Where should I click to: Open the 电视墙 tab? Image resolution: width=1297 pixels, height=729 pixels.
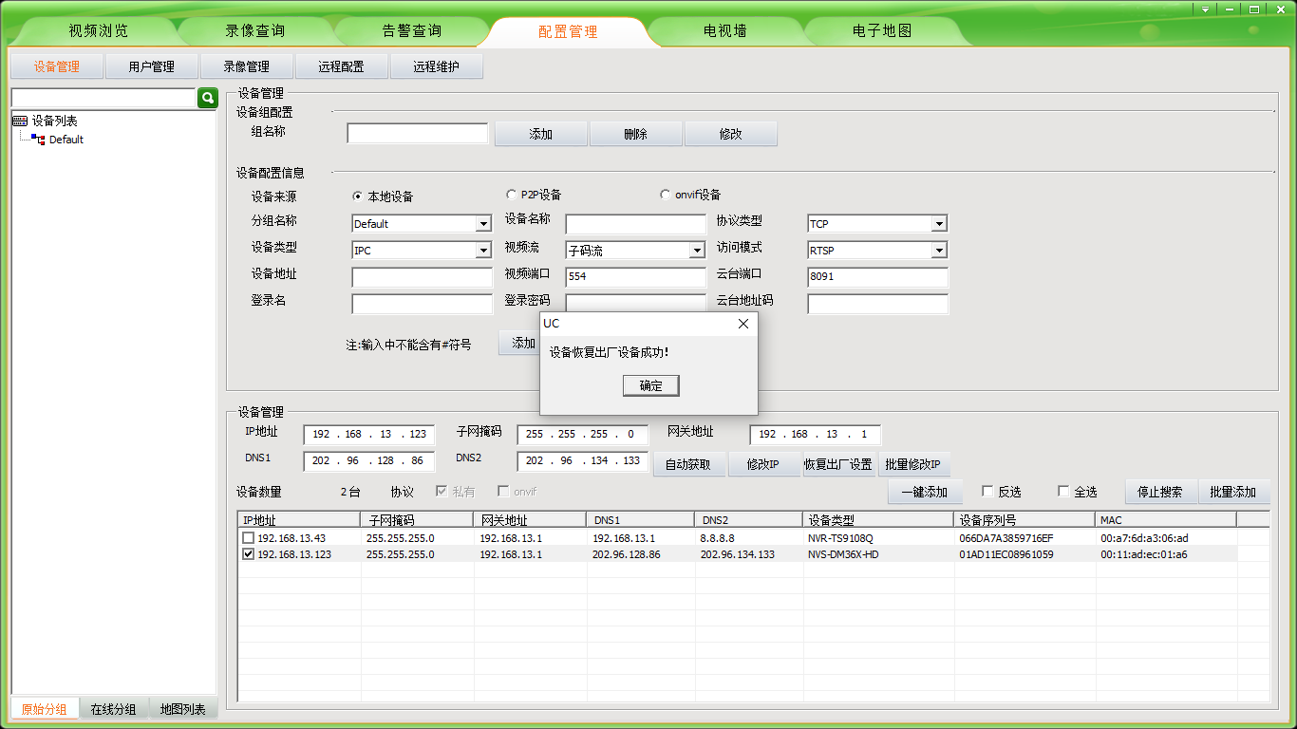click(x=724, y=30)
